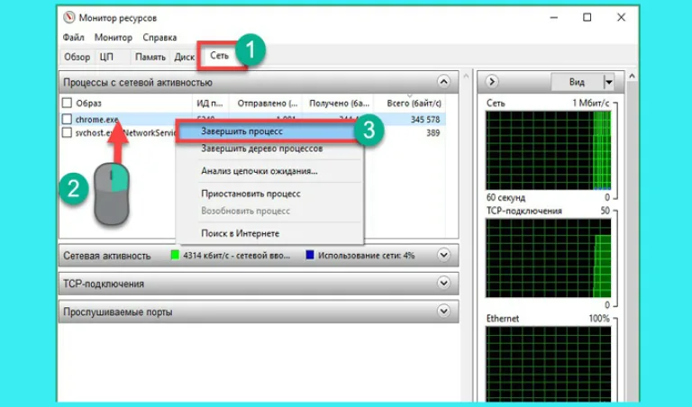Select the svchost.exe total value 389
This screenshot has width=692, height=407.
432,132
